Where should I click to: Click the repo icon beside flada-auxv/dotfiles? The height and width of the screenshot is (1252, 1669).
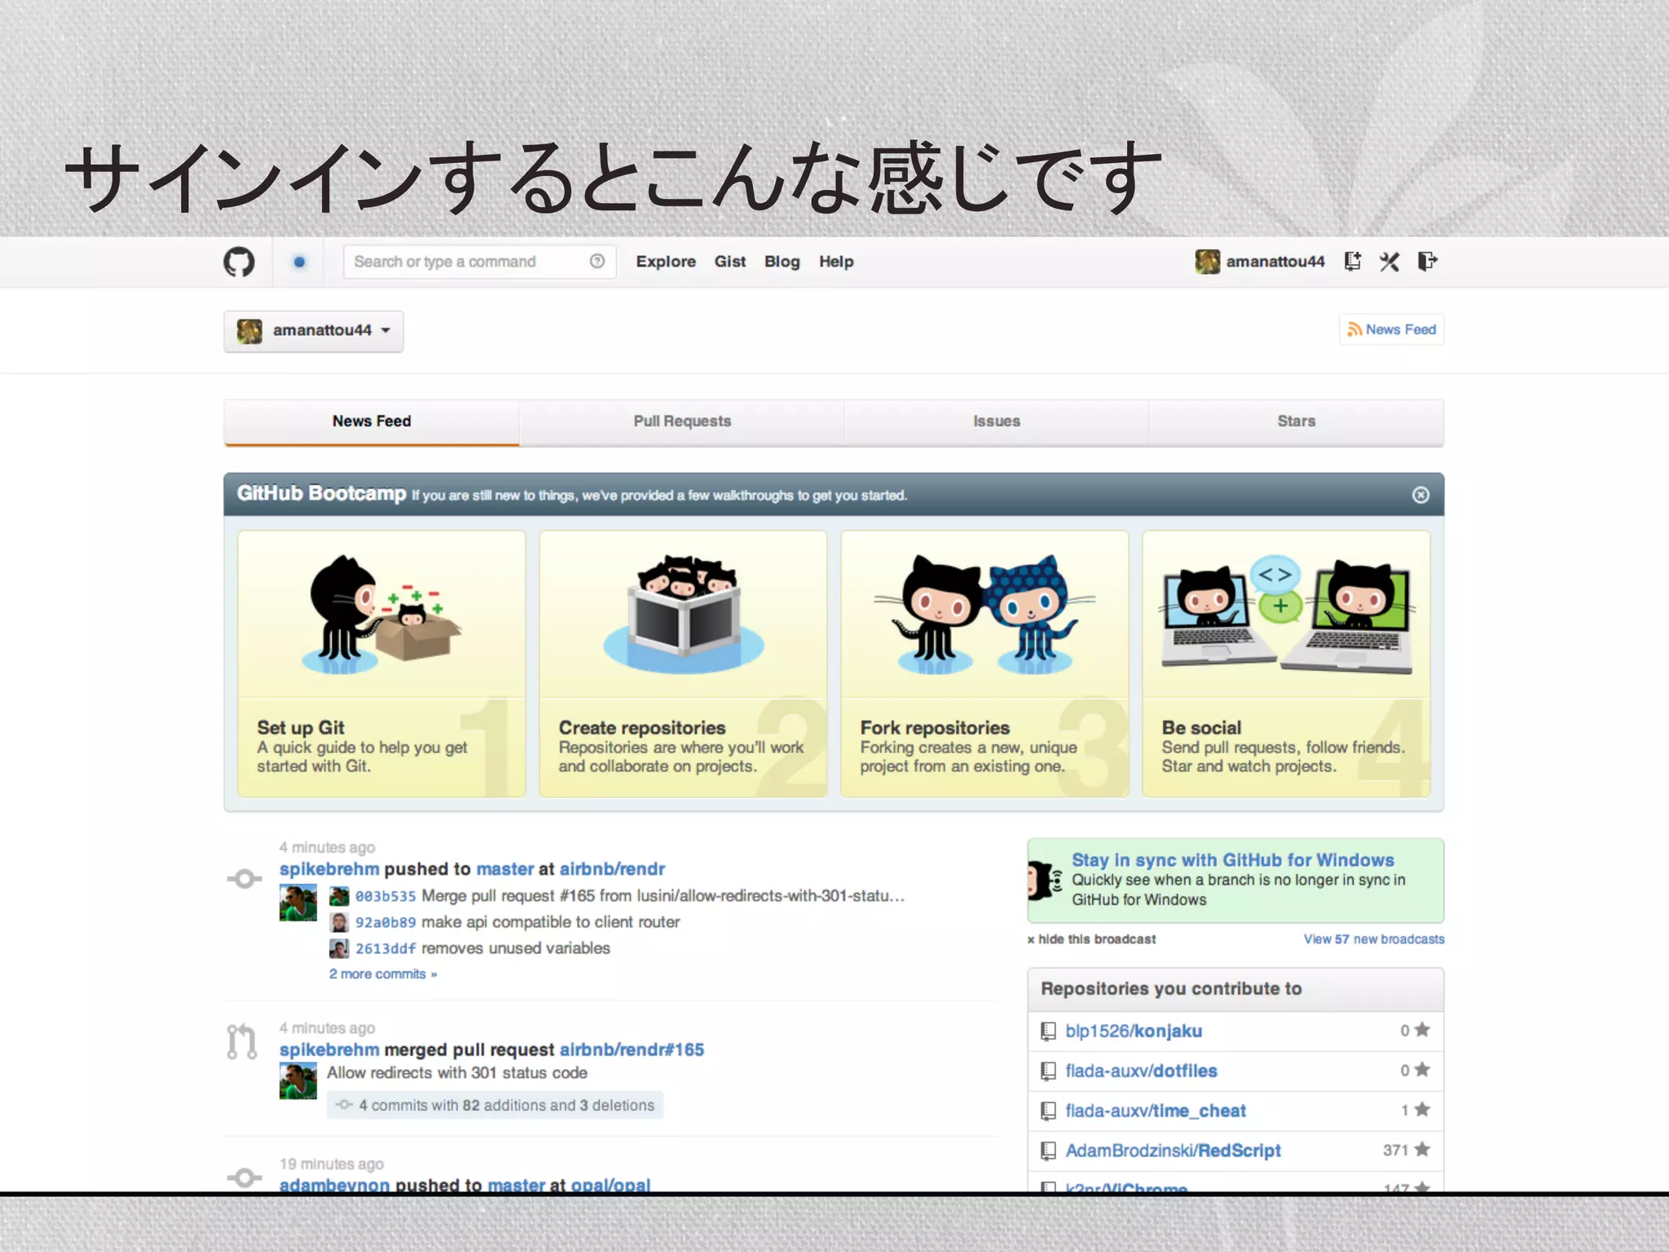pyautogui.click(x=1048, y=1072)
